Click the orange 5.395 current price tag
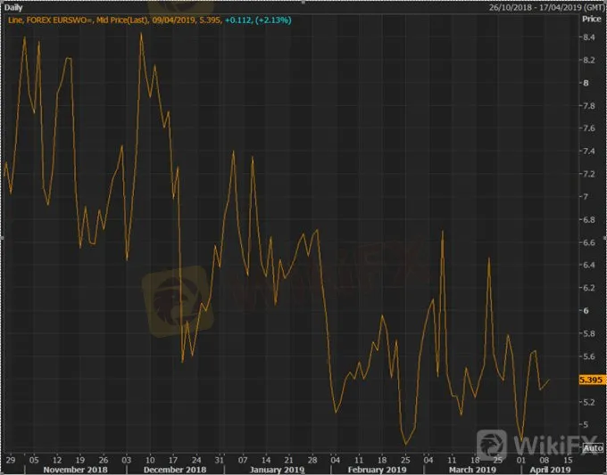The image size is (607, 475). pos(592,380)
